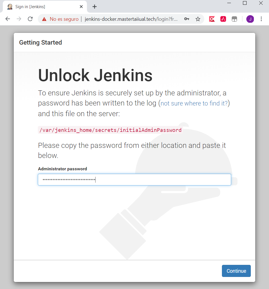
Task: Click the grayed forward navigation arrow
Action: 19,19
